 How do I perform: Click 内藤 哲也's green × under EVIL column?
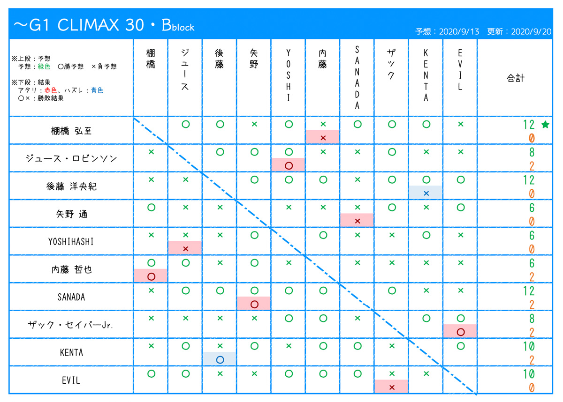460,263
